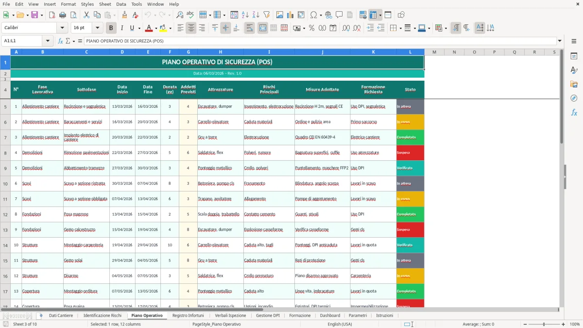Cut the selected cells
Screen dimensions: 583x328
(86, 15)
